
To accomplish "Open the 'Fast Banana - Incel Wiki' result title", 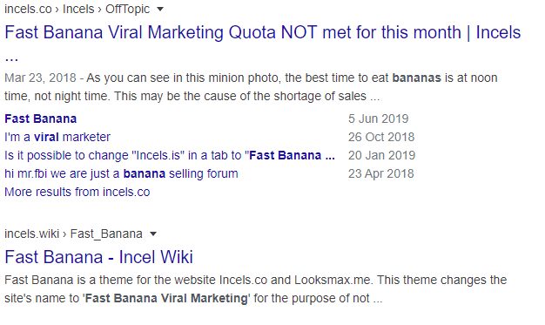I will tap(98, 257).
